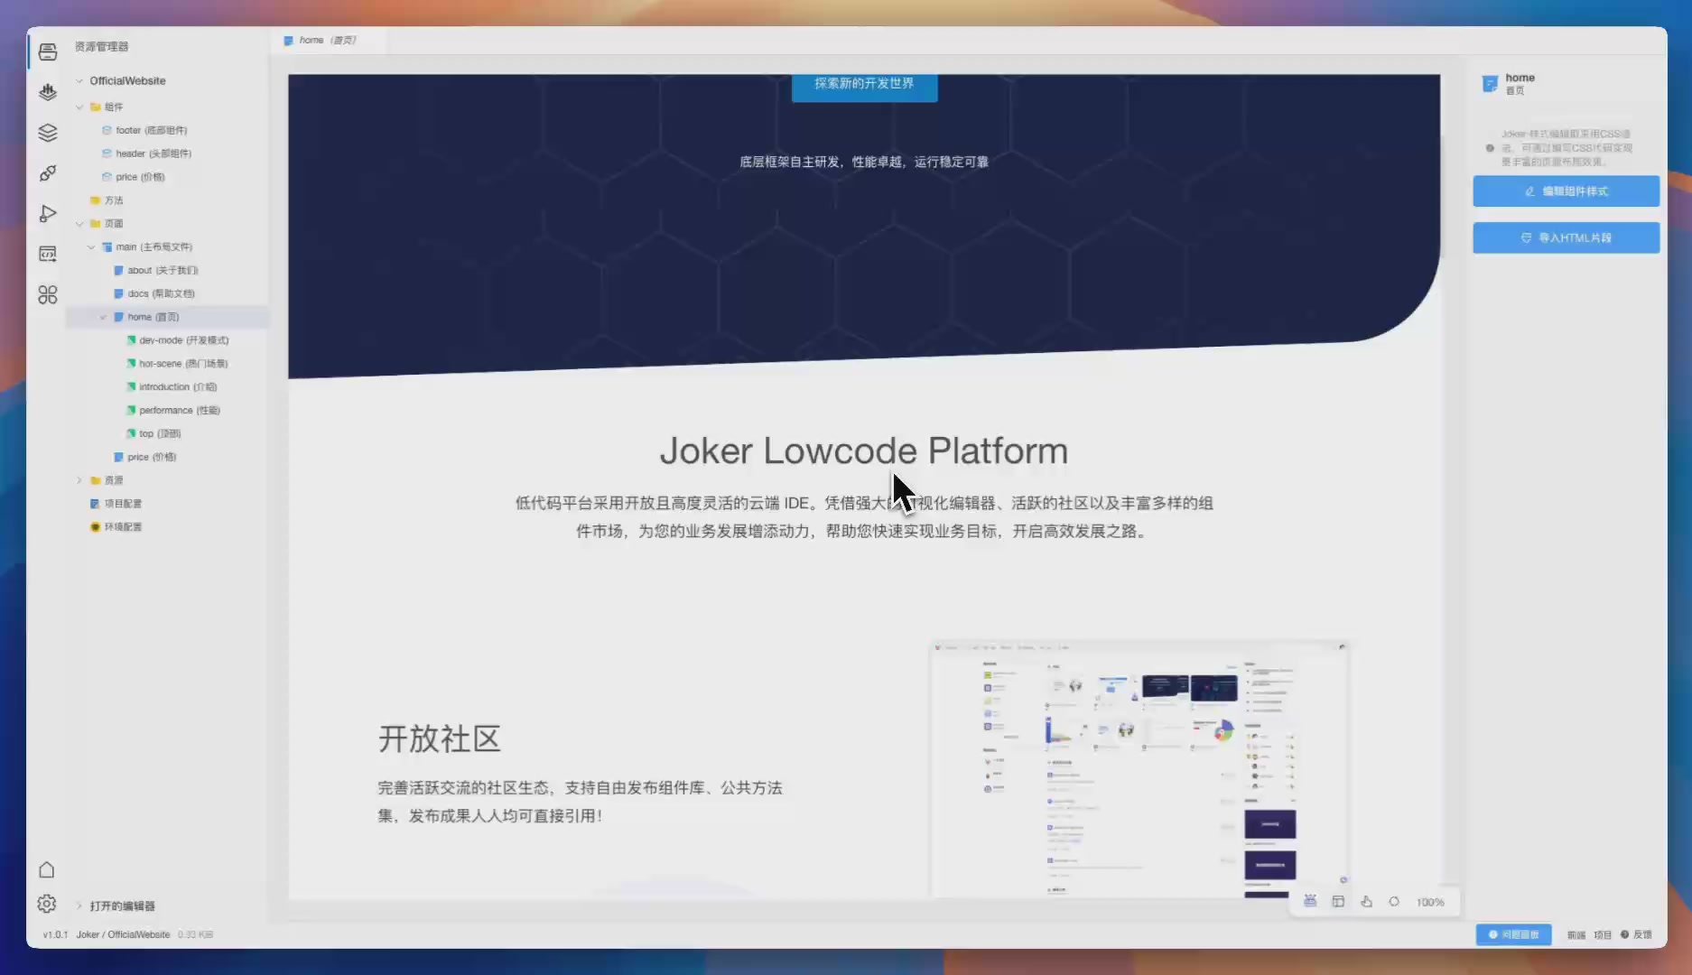The image size is (1692, 975).
Task: Click the feedback question-mark icon in status bar
Action: 1624,934
